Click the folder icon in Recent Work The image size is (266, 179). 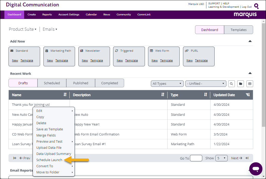click(x=240, y=84)
